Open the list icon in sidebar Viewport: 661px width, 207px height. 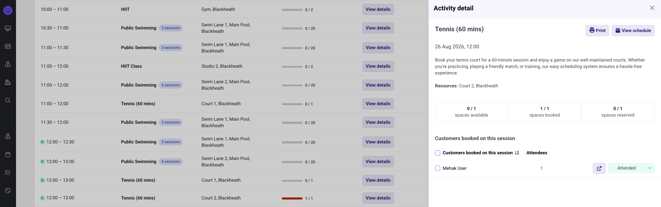[x=8, y=172]
